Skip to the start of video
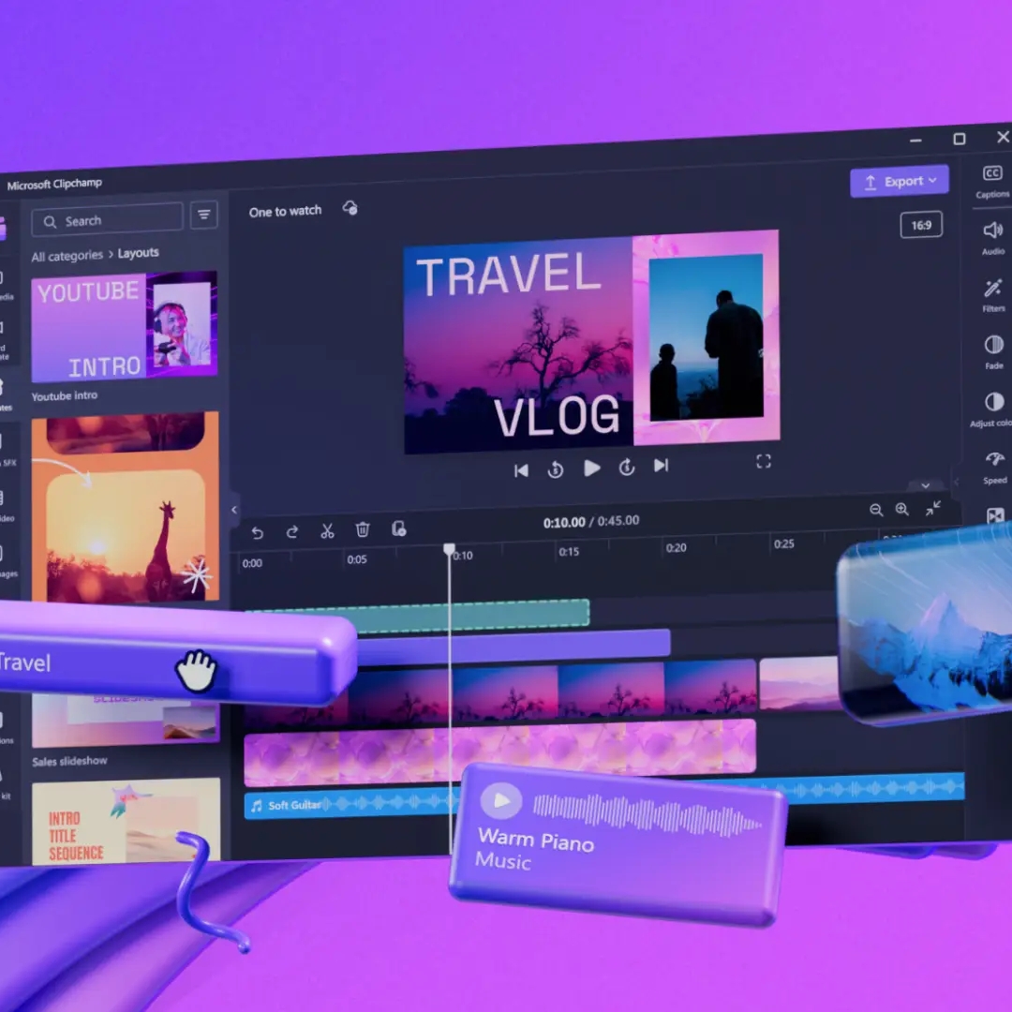Screen dimensions: 1012x1012 click(521, 470)
